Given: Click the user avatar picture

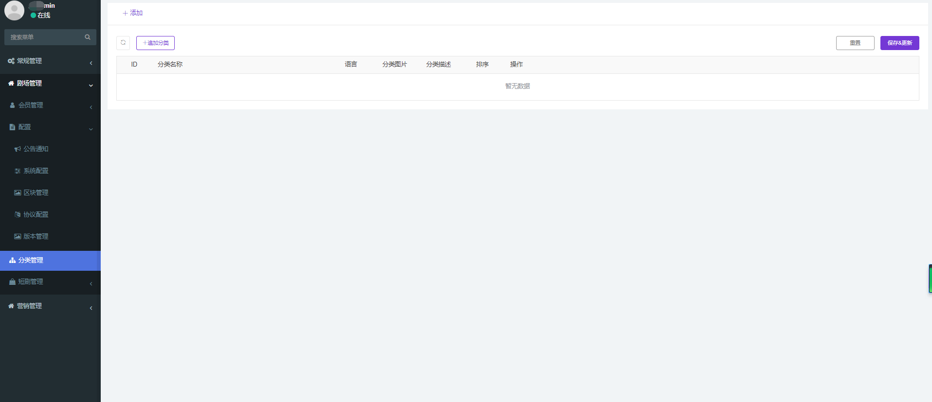Looking at the screenshot, I should point(14,11).
